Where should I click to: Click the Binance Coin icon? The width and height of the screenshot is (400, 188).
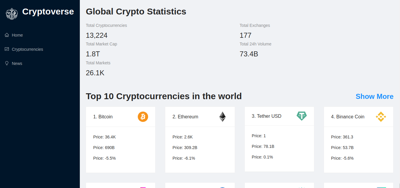[381, 117]
